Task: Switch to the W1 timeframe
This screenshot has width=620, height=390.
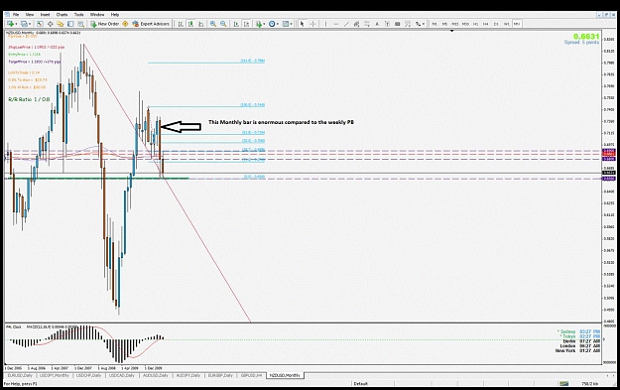Action: (507, 24)
